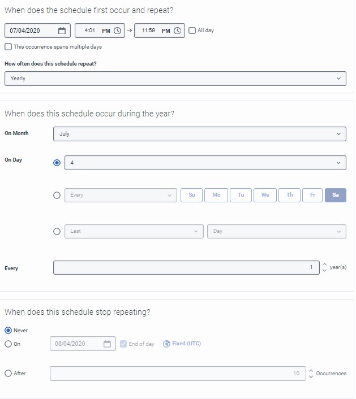356x399 pixels.
Task: Select the 'After' occurrences radio button
Action: coord(8,373)
